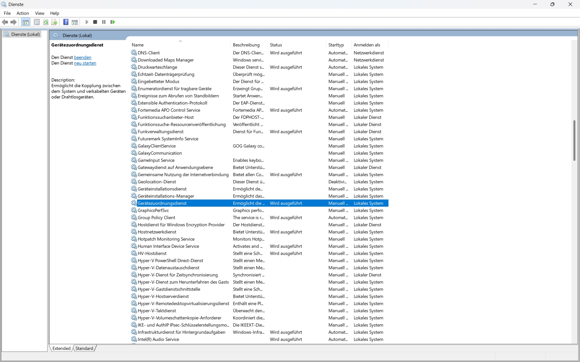Screen dimensions: 580x362
Task: Click the blue Help question mark icon
Action: pos(66,22)
